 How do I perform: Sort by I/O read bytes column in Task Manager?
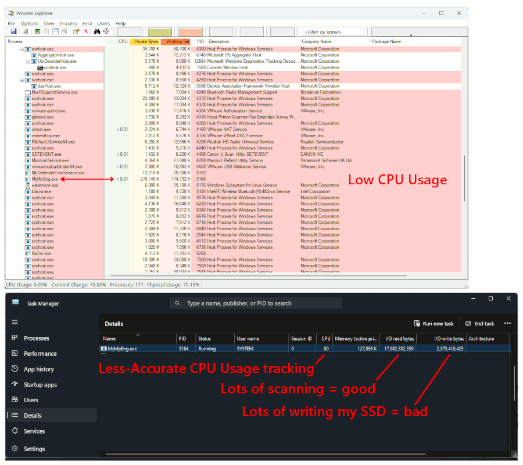point(398,338)
